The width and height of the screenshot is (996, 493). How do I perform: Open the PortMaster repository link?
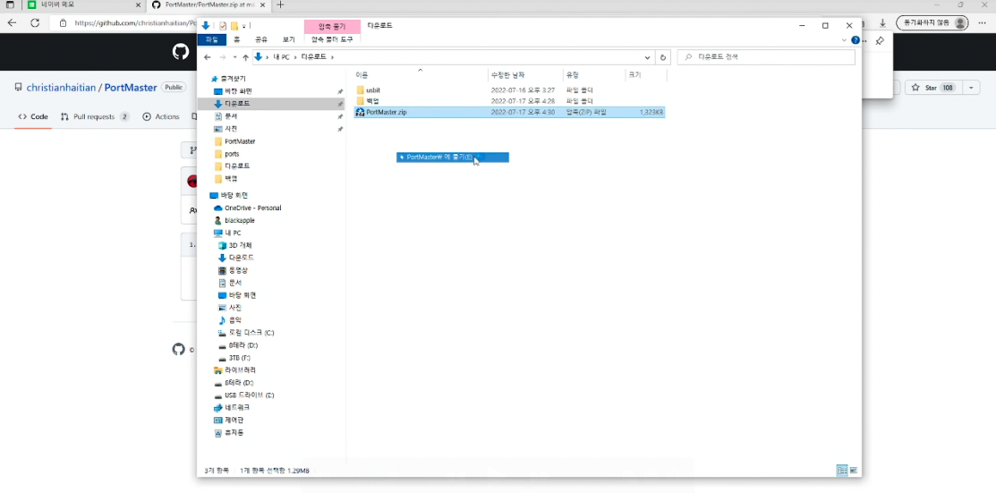[131, 88]
